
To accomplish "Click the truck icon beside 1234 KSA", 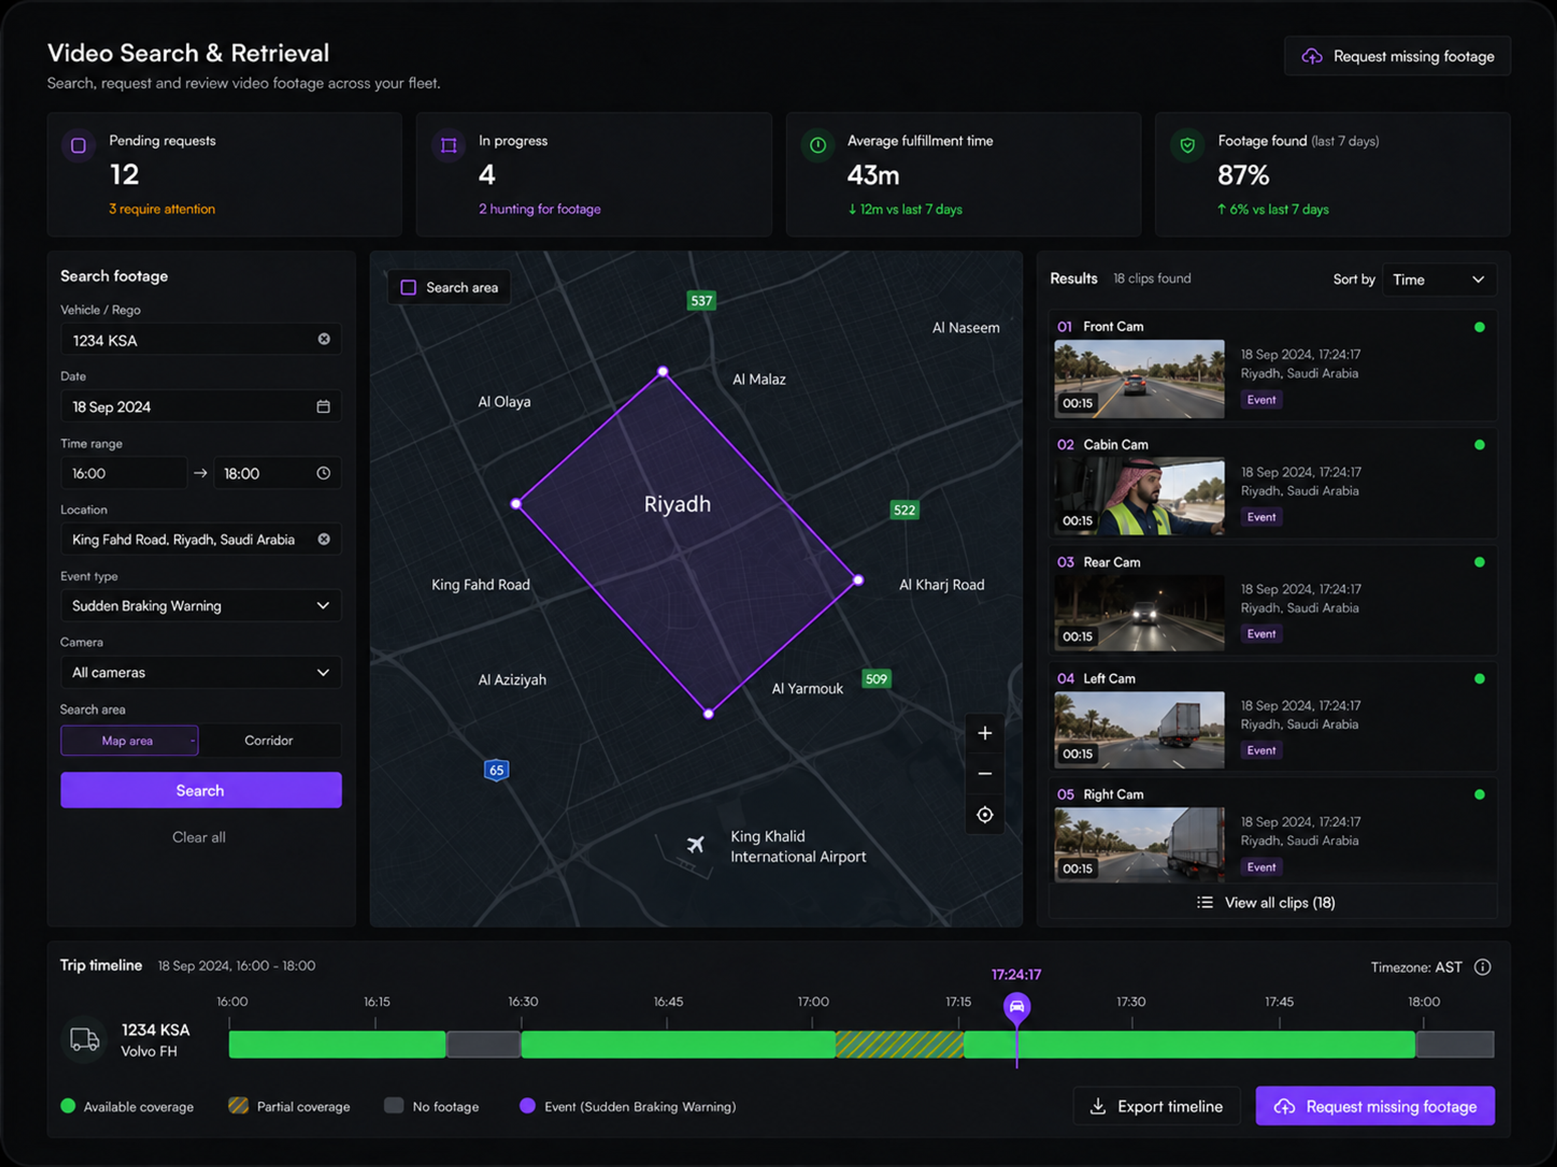I will 84,1040.
